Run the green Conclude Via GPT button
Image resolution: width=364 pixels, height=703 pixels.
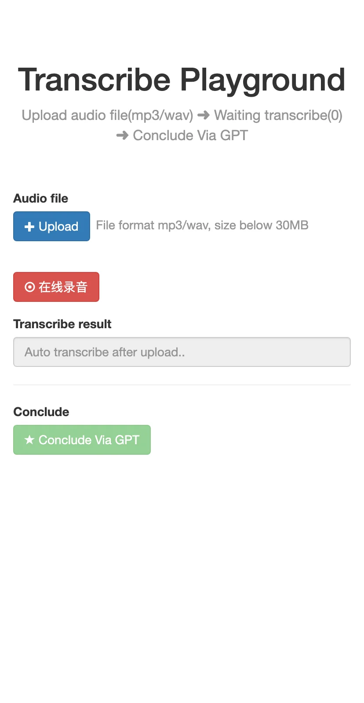(82, 440)
